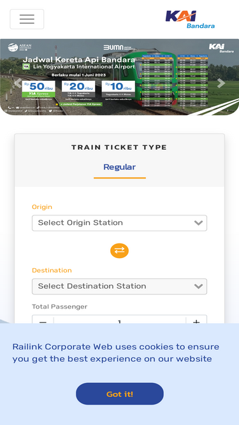Advance to the next banner slide
Screen dimensions: 239x425
tap(221, 83)
